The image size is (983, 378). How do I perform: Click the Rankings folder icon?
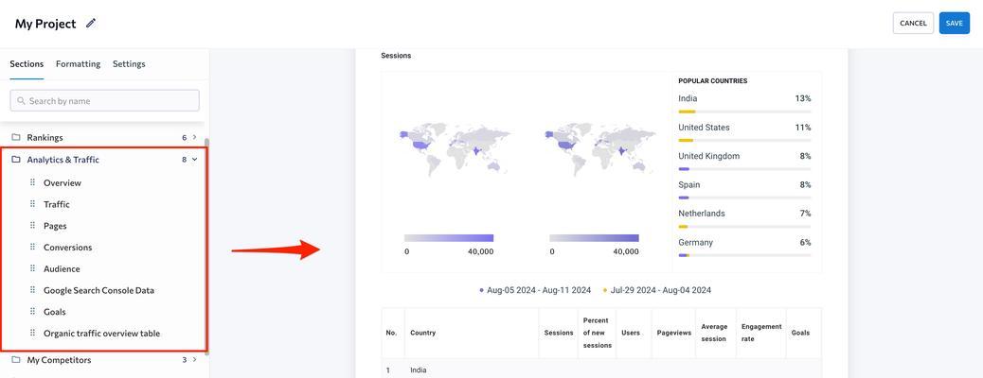coord(16,137)
